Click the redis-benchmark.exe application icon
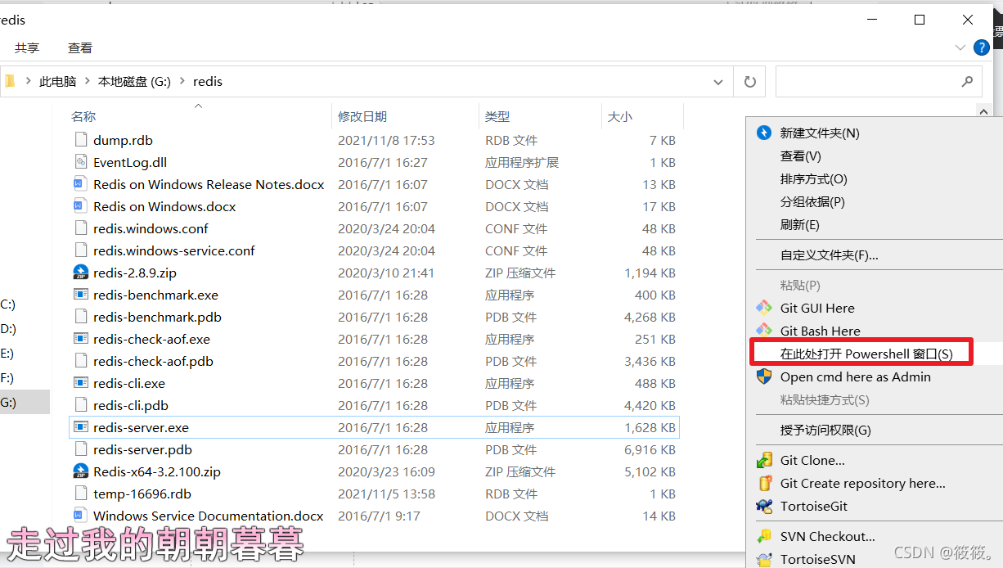 (x=80, y=295)
